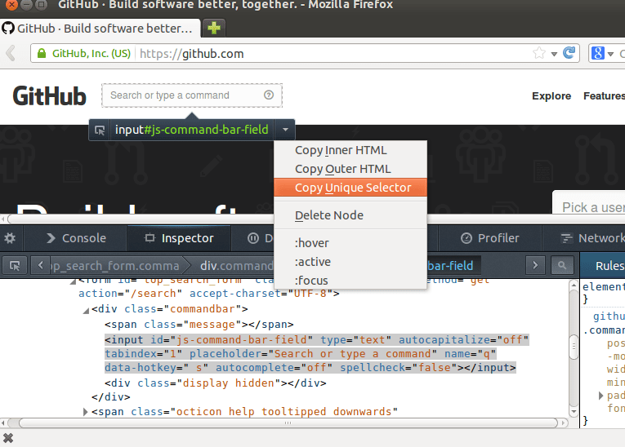Open the search engine dropdown arrow
The image size is (625, 447).
click(x=610, y=54)
